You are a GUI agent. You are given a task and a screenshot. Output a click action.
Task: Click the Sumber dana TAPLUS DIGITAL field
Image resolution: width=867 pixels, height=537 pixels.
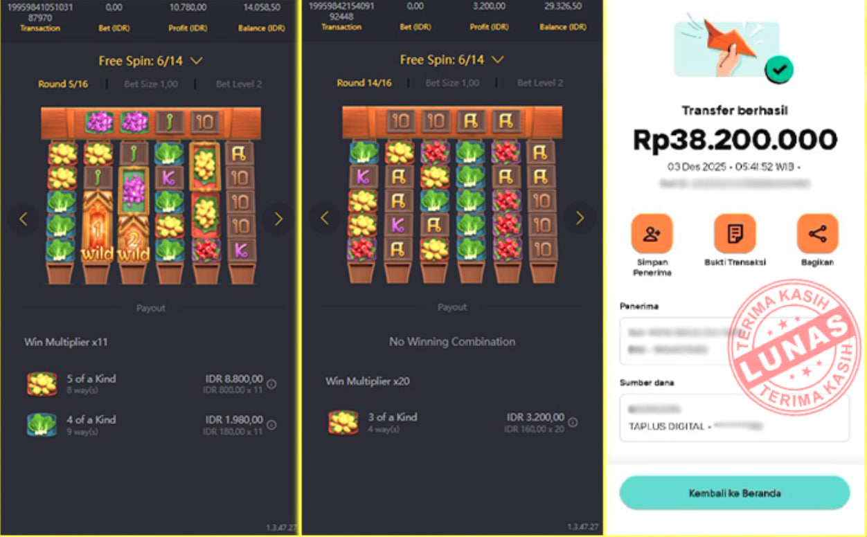[x=734, y=418]
